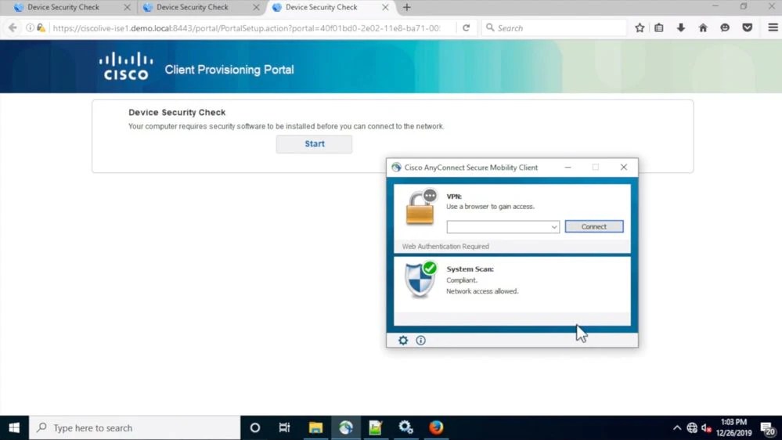
Task: Close the first Device Security Check tab
Action: [x=127, y=8]
